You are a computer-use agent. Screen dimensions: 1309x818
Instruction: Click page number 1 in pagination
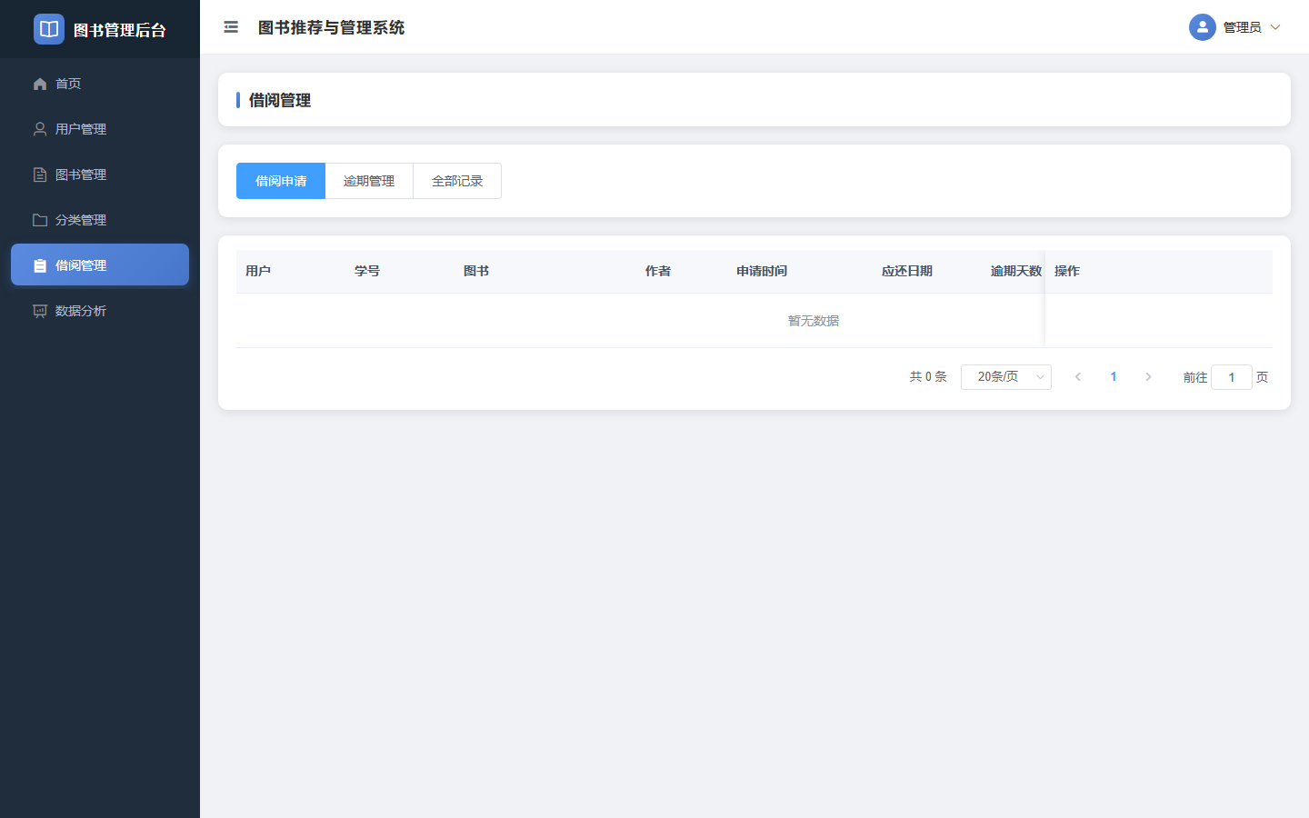[x=1114, y=376]
